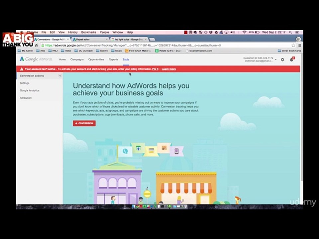Viewport: 319px width, 239px height.
Task: Click the Wi-Fi status icon
Action: tap(244, 32)
